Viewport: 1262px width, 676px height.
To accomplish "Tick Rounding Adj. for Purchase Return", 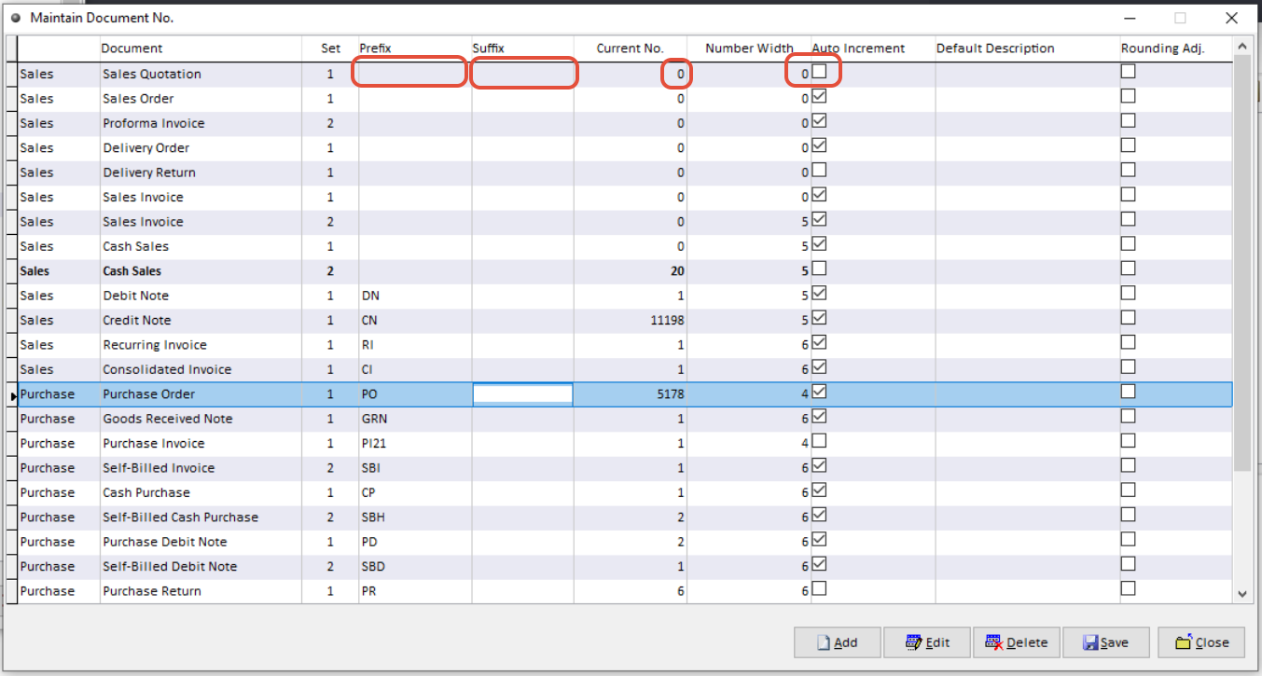I will point(1129,588).
